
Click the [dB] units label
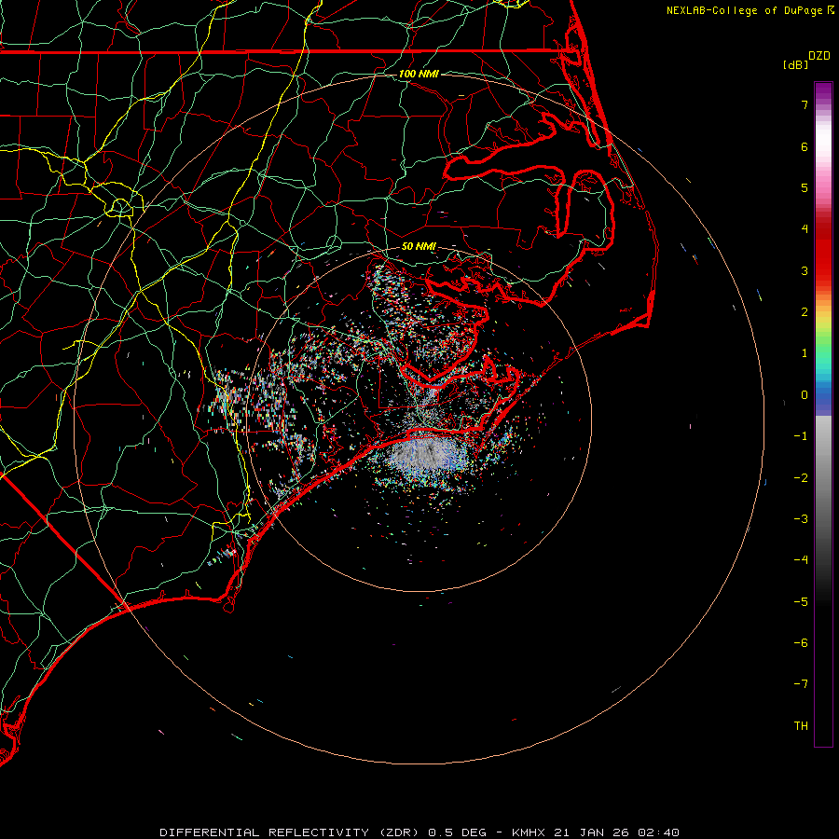(795, 65)
